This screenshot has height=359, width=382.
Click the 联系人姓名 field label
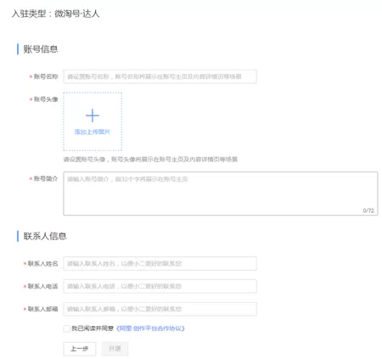point(42,264)
